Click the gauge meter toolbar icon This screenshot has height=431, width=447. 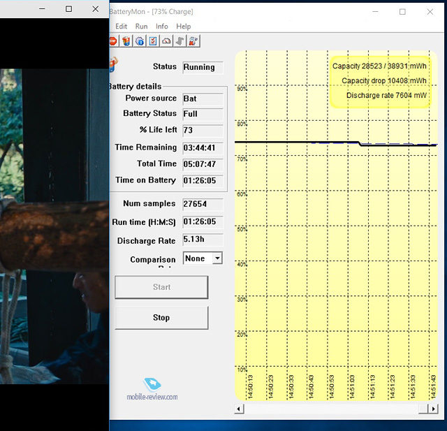(166, 41)
